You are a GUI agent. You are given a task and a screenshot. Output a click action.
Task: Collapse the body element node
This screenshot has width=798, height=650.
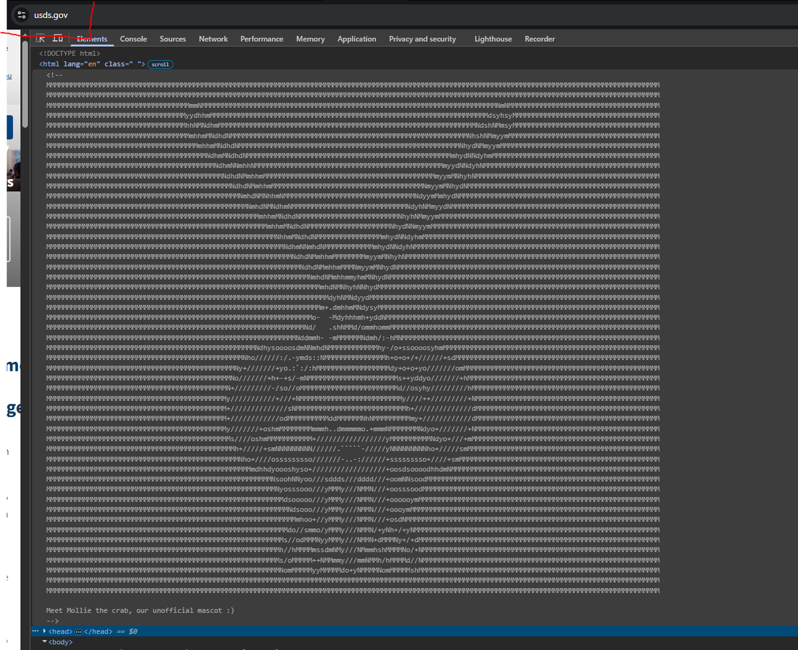45,642
